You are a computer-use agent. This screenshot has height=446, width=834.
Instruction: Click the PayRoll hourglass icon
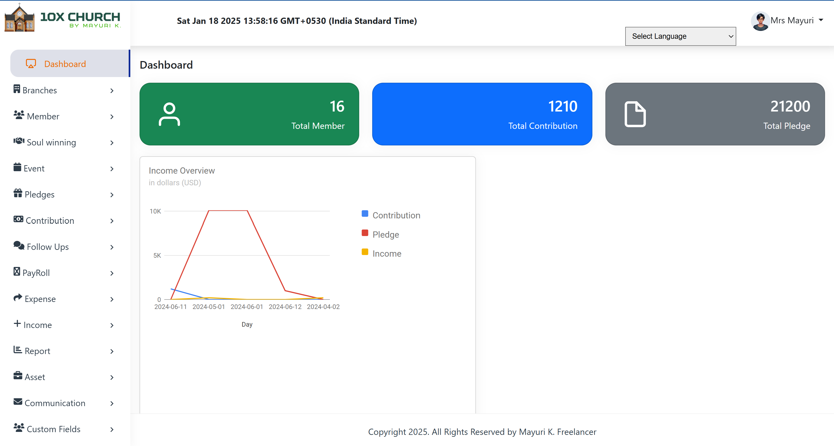[17, 272]
